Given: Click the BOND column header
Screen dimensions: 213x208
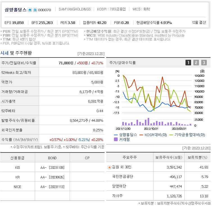Looking at the screenshot, I should pos(52,158).
